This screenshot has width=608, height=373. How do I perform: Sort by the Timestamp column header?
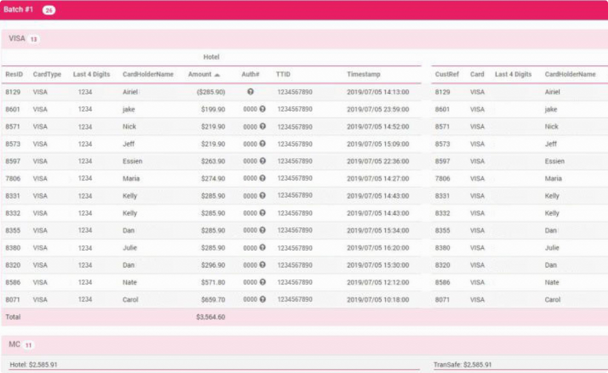364,74
